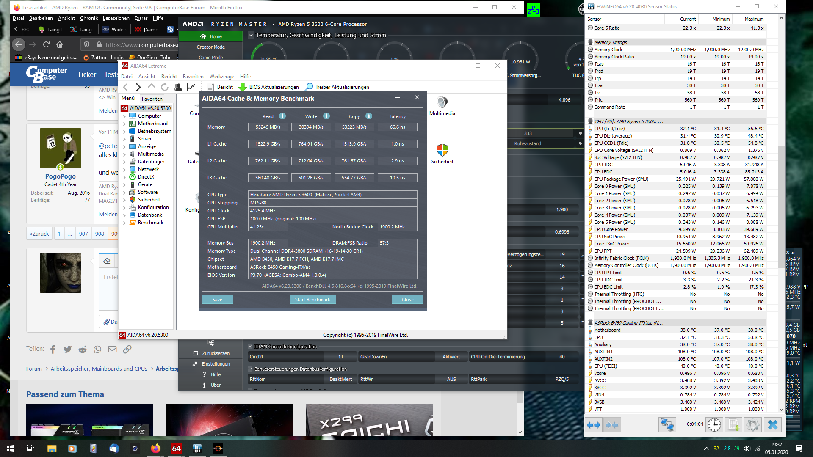This screenshot has width=813, height=457.
Task: Click the Save button in benchmark dialog
Action: (x=217, y=300)
